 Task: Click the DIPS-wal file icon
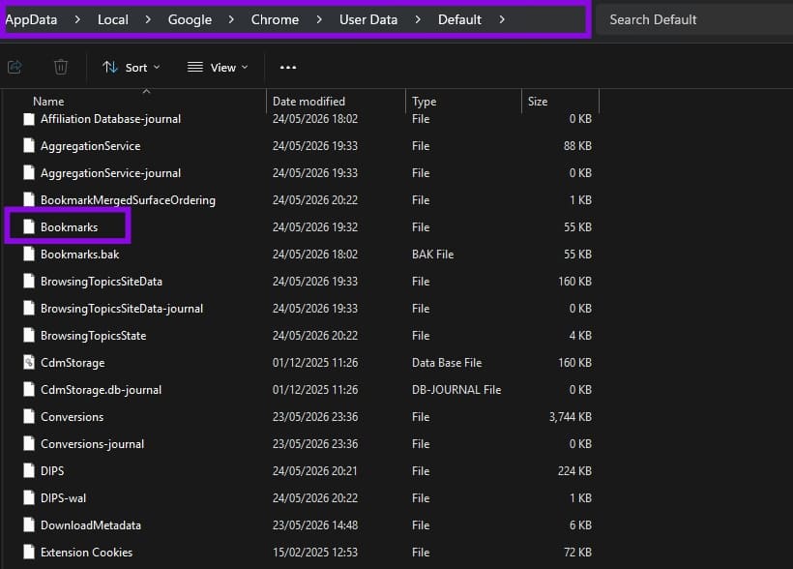click(x=29, y=497)
